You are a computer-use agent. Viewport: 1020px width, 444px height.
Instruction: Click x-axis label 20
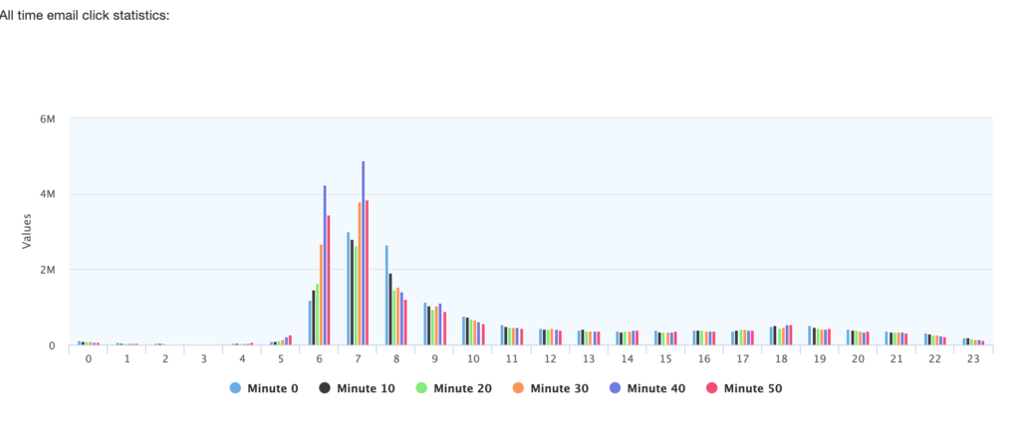click(858, 358)
